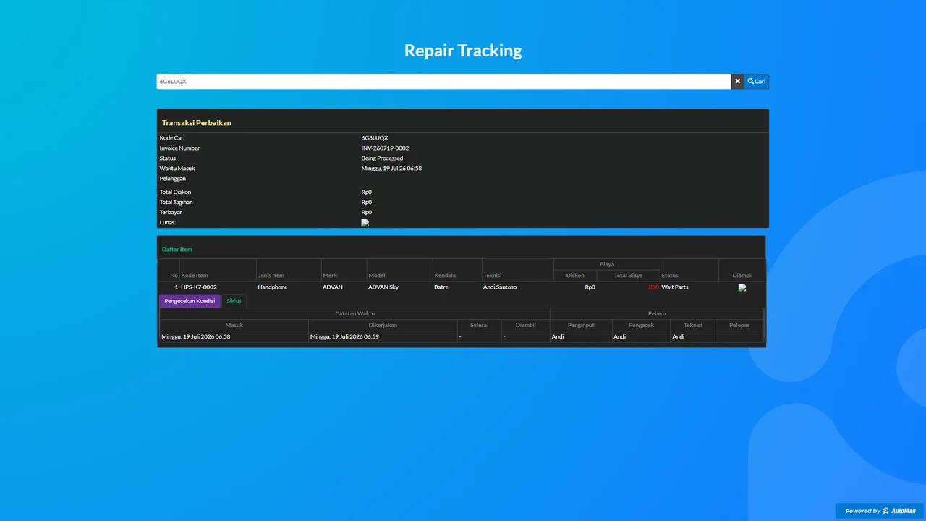Open the Pengecekan Kondisi tab
Image resolution: width=926 pixels, height=521 pixels.
click(x=190, y=301)
